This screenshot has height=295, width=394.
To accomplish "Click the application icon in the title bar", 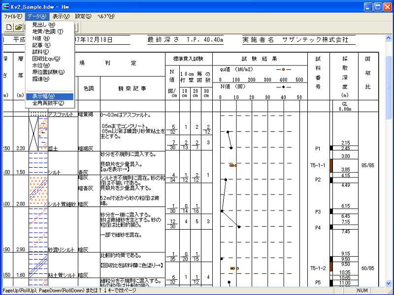I will pos(6,7).
